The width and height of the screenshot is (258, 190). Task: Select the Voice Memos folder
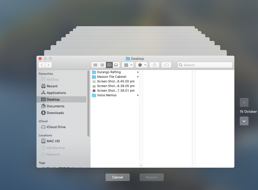tap(115, 95)
